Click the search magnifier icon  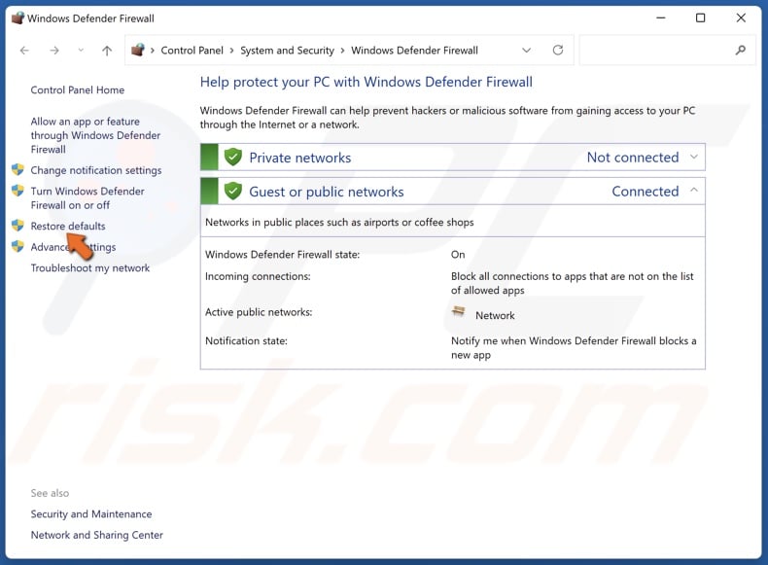pos(741,51)
